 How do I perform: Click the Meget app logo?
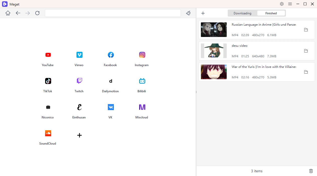pos(5,4)
